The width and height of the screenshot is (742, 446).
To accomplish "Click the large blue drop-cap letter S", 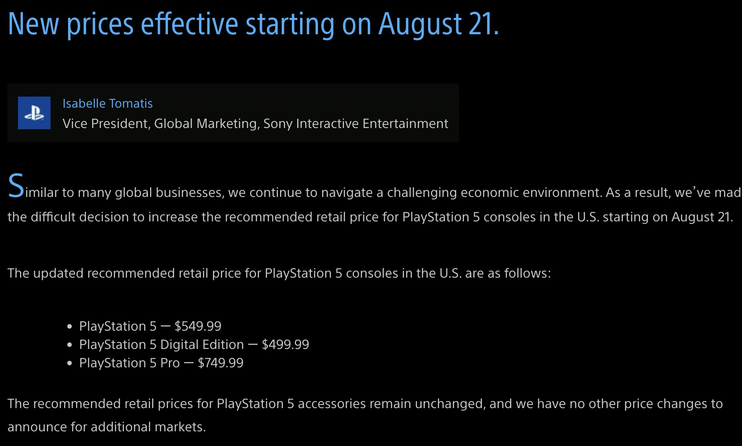I will pyautogui.click(x=16, y=186).
